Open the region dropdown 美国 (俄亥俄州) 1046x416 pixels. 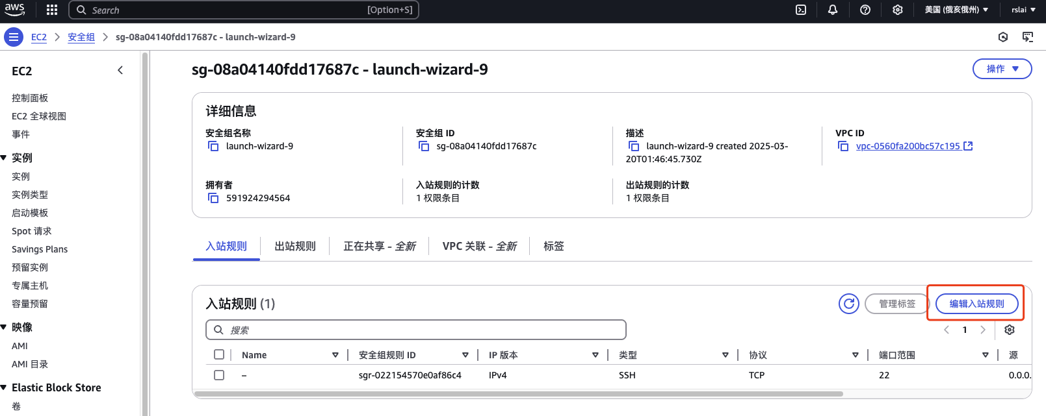pos(956,10)
